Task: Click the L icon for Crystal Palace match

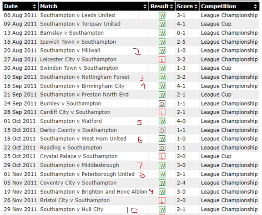Action: click(162, 156)
